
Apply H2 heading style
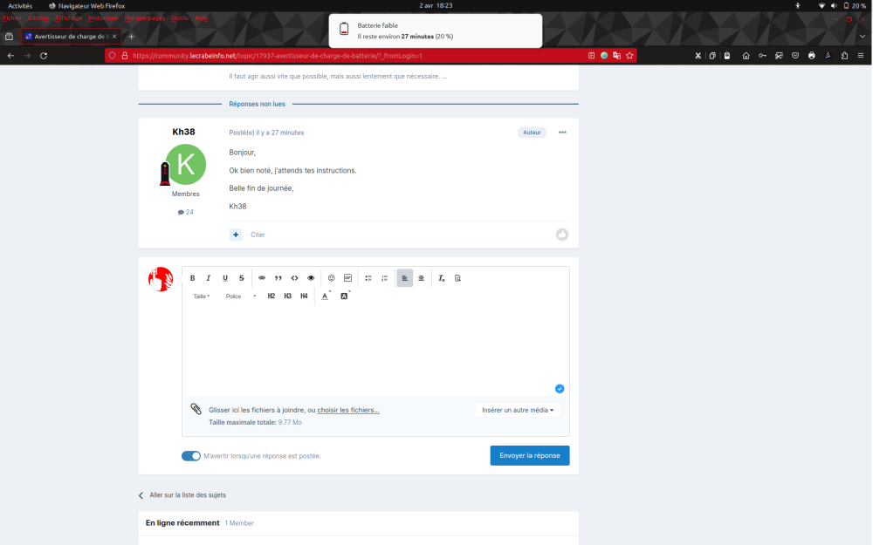click(272, 296)
